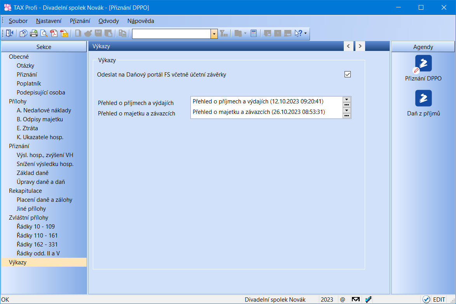Image resolution: width=456 pixels, height=304 pixels.
Task: Click the grayed new document icon
Action: 78,33
